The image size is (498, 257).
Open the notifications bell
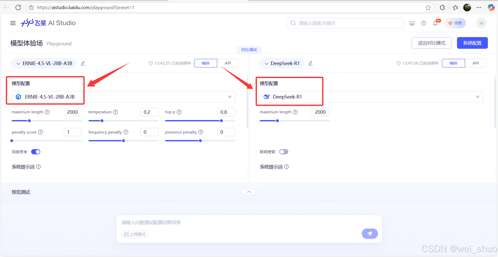tap(435, 23)
